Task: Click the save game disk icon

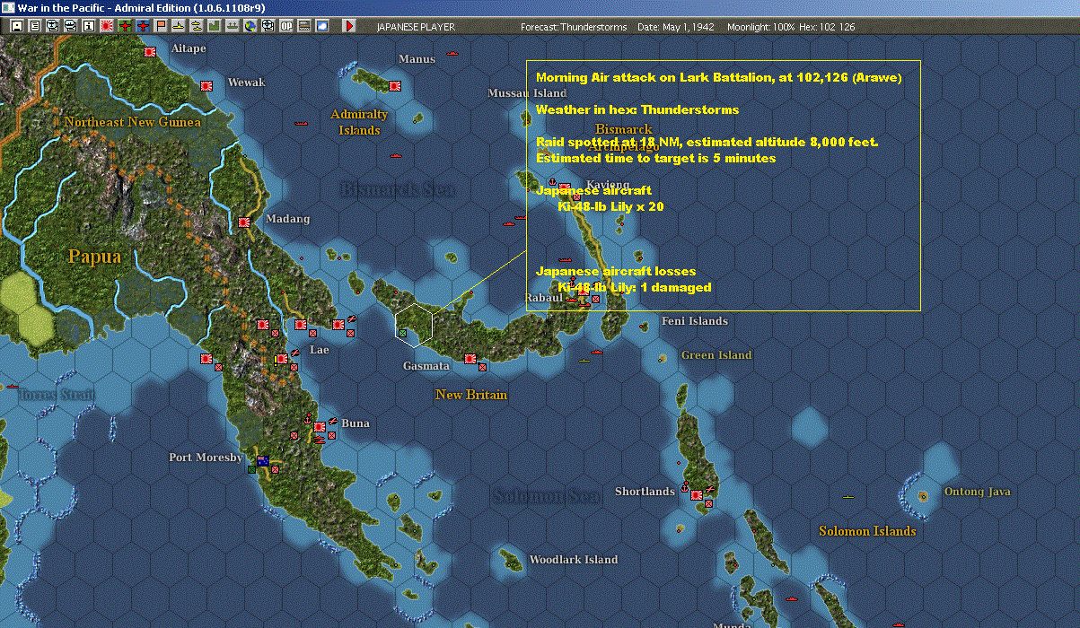Action: 17,26
